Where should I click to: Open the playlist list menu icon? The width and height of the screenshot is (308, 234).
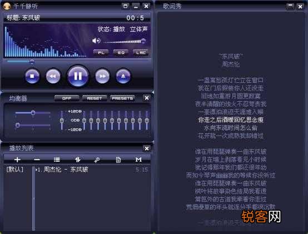click(x=57, y=160)
